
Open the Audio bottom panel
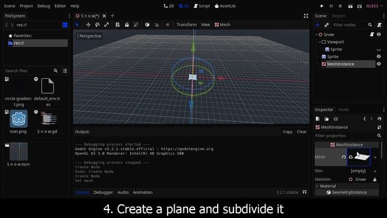pyautogui.click(x=123, y=193)
